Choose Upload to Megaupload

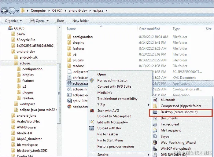point(114,116)
